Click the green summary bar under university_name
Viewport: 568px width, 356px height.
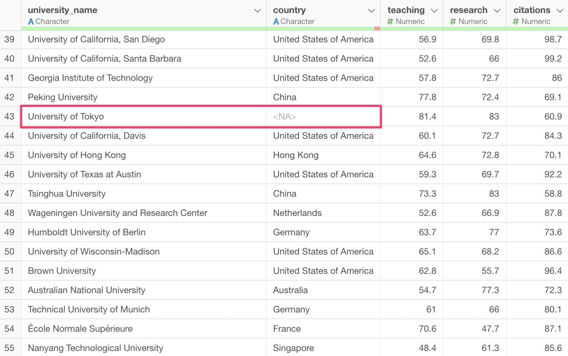[144, 29]
